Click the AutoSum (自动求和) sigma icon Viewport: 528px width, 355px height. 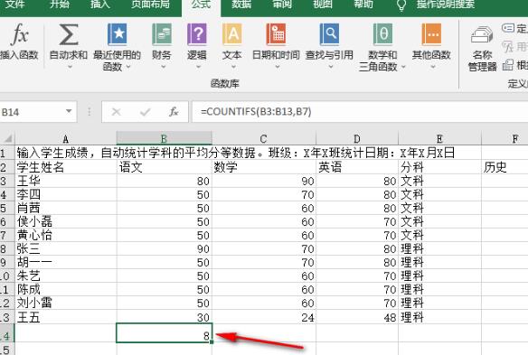69,34
